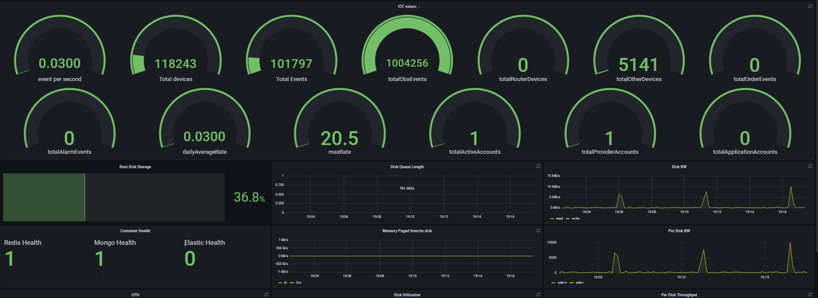This screenshot has height=298, width=818.
Task: Click the event per second gauge value 0.0300
Action: pyautogui.click(x=60, y=64)
